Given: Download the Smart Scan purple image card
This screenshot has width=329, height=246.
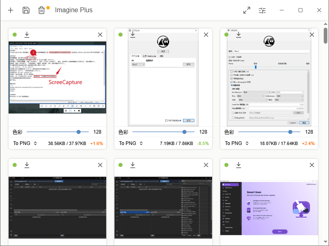Looking at the screenshot, I should pos(239,165).
